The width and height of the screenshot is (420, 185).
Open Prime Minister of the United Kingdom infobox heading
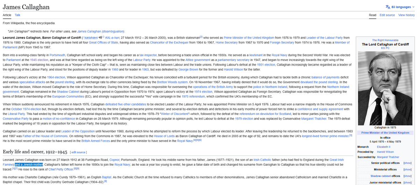(x=385, y=133)
